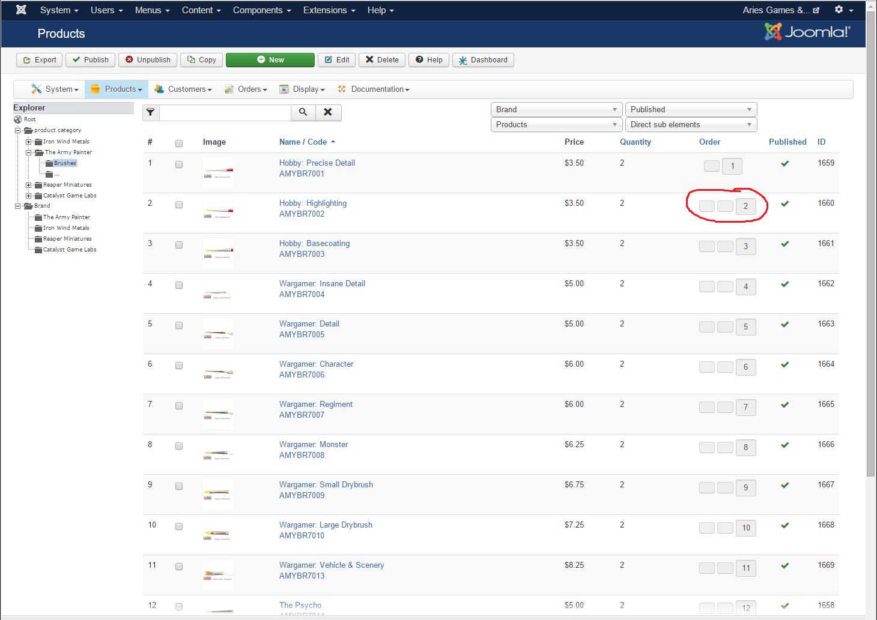Open the Direct sub elements dropdown
Image resolution: width=877 pixels, height=620 pixels.
(x=691, y=124)
